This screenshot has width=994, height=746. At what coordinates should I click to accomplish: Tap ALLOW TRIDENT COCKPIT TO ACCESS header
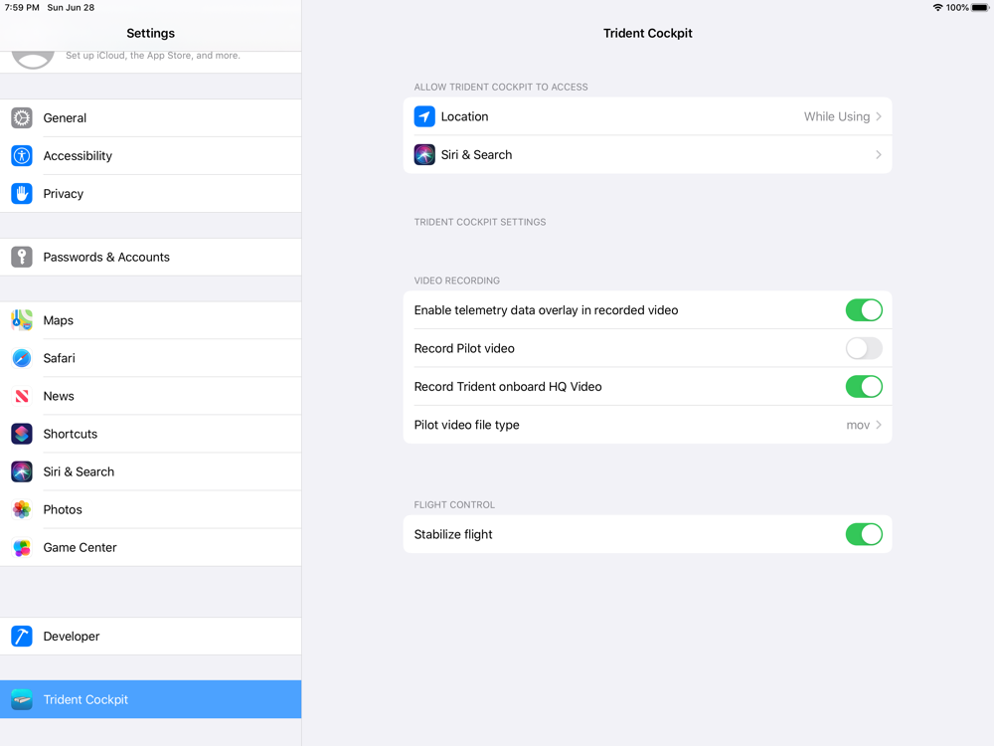pos(501,87)
